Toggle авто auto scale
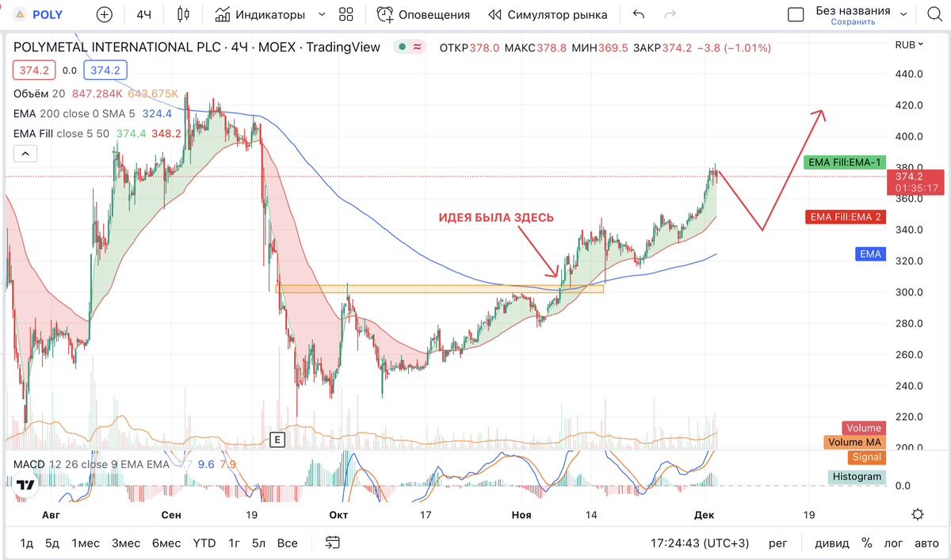951x560 pixels. [x=926, y=543]
